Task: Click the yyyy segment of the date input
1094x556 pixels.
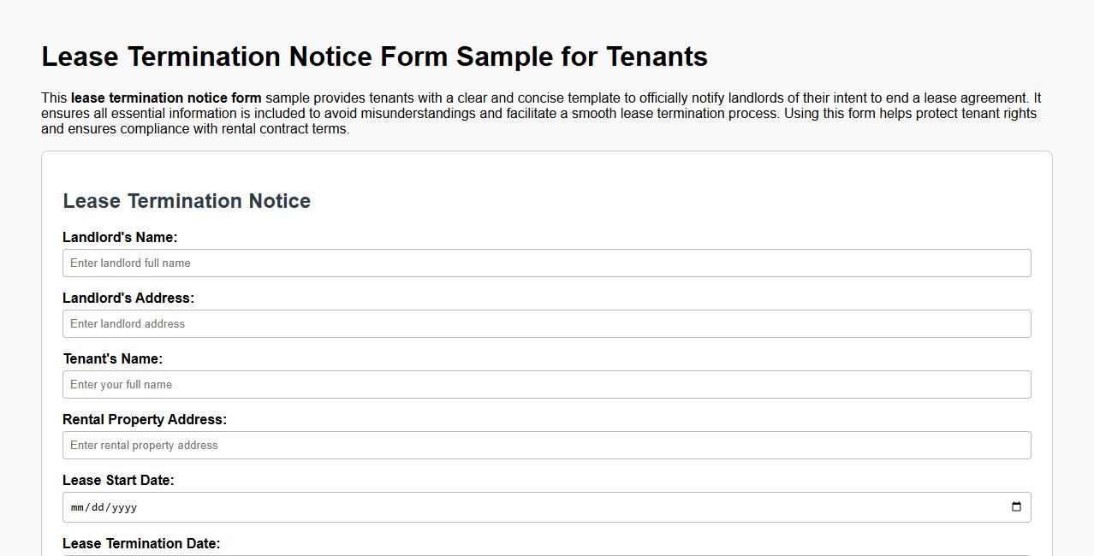Action: tap(122, 506)
